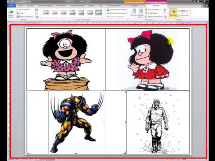The image size is (215, 161).
Task: Switch to the Revisar tab
Action: (91, 6)
